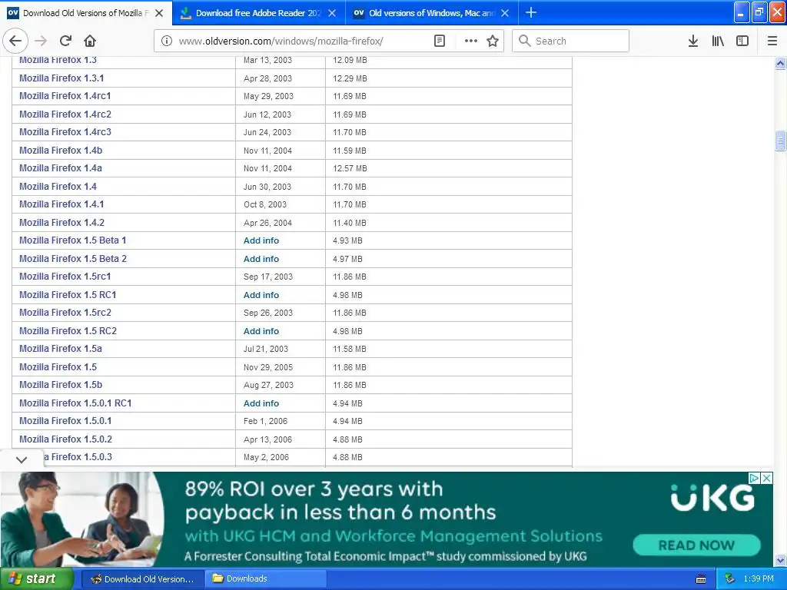787x590 pixels.
Task: Go back to the previous page
Action: [x=15, y=41]
